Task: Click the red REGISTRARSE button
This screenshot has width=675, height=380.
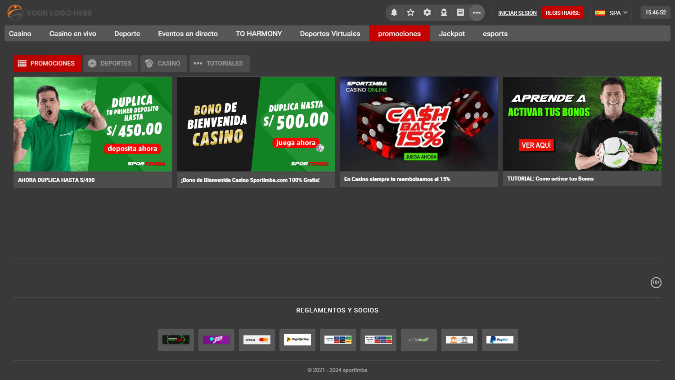Action: pyautogui.click(x=563, y=13)
